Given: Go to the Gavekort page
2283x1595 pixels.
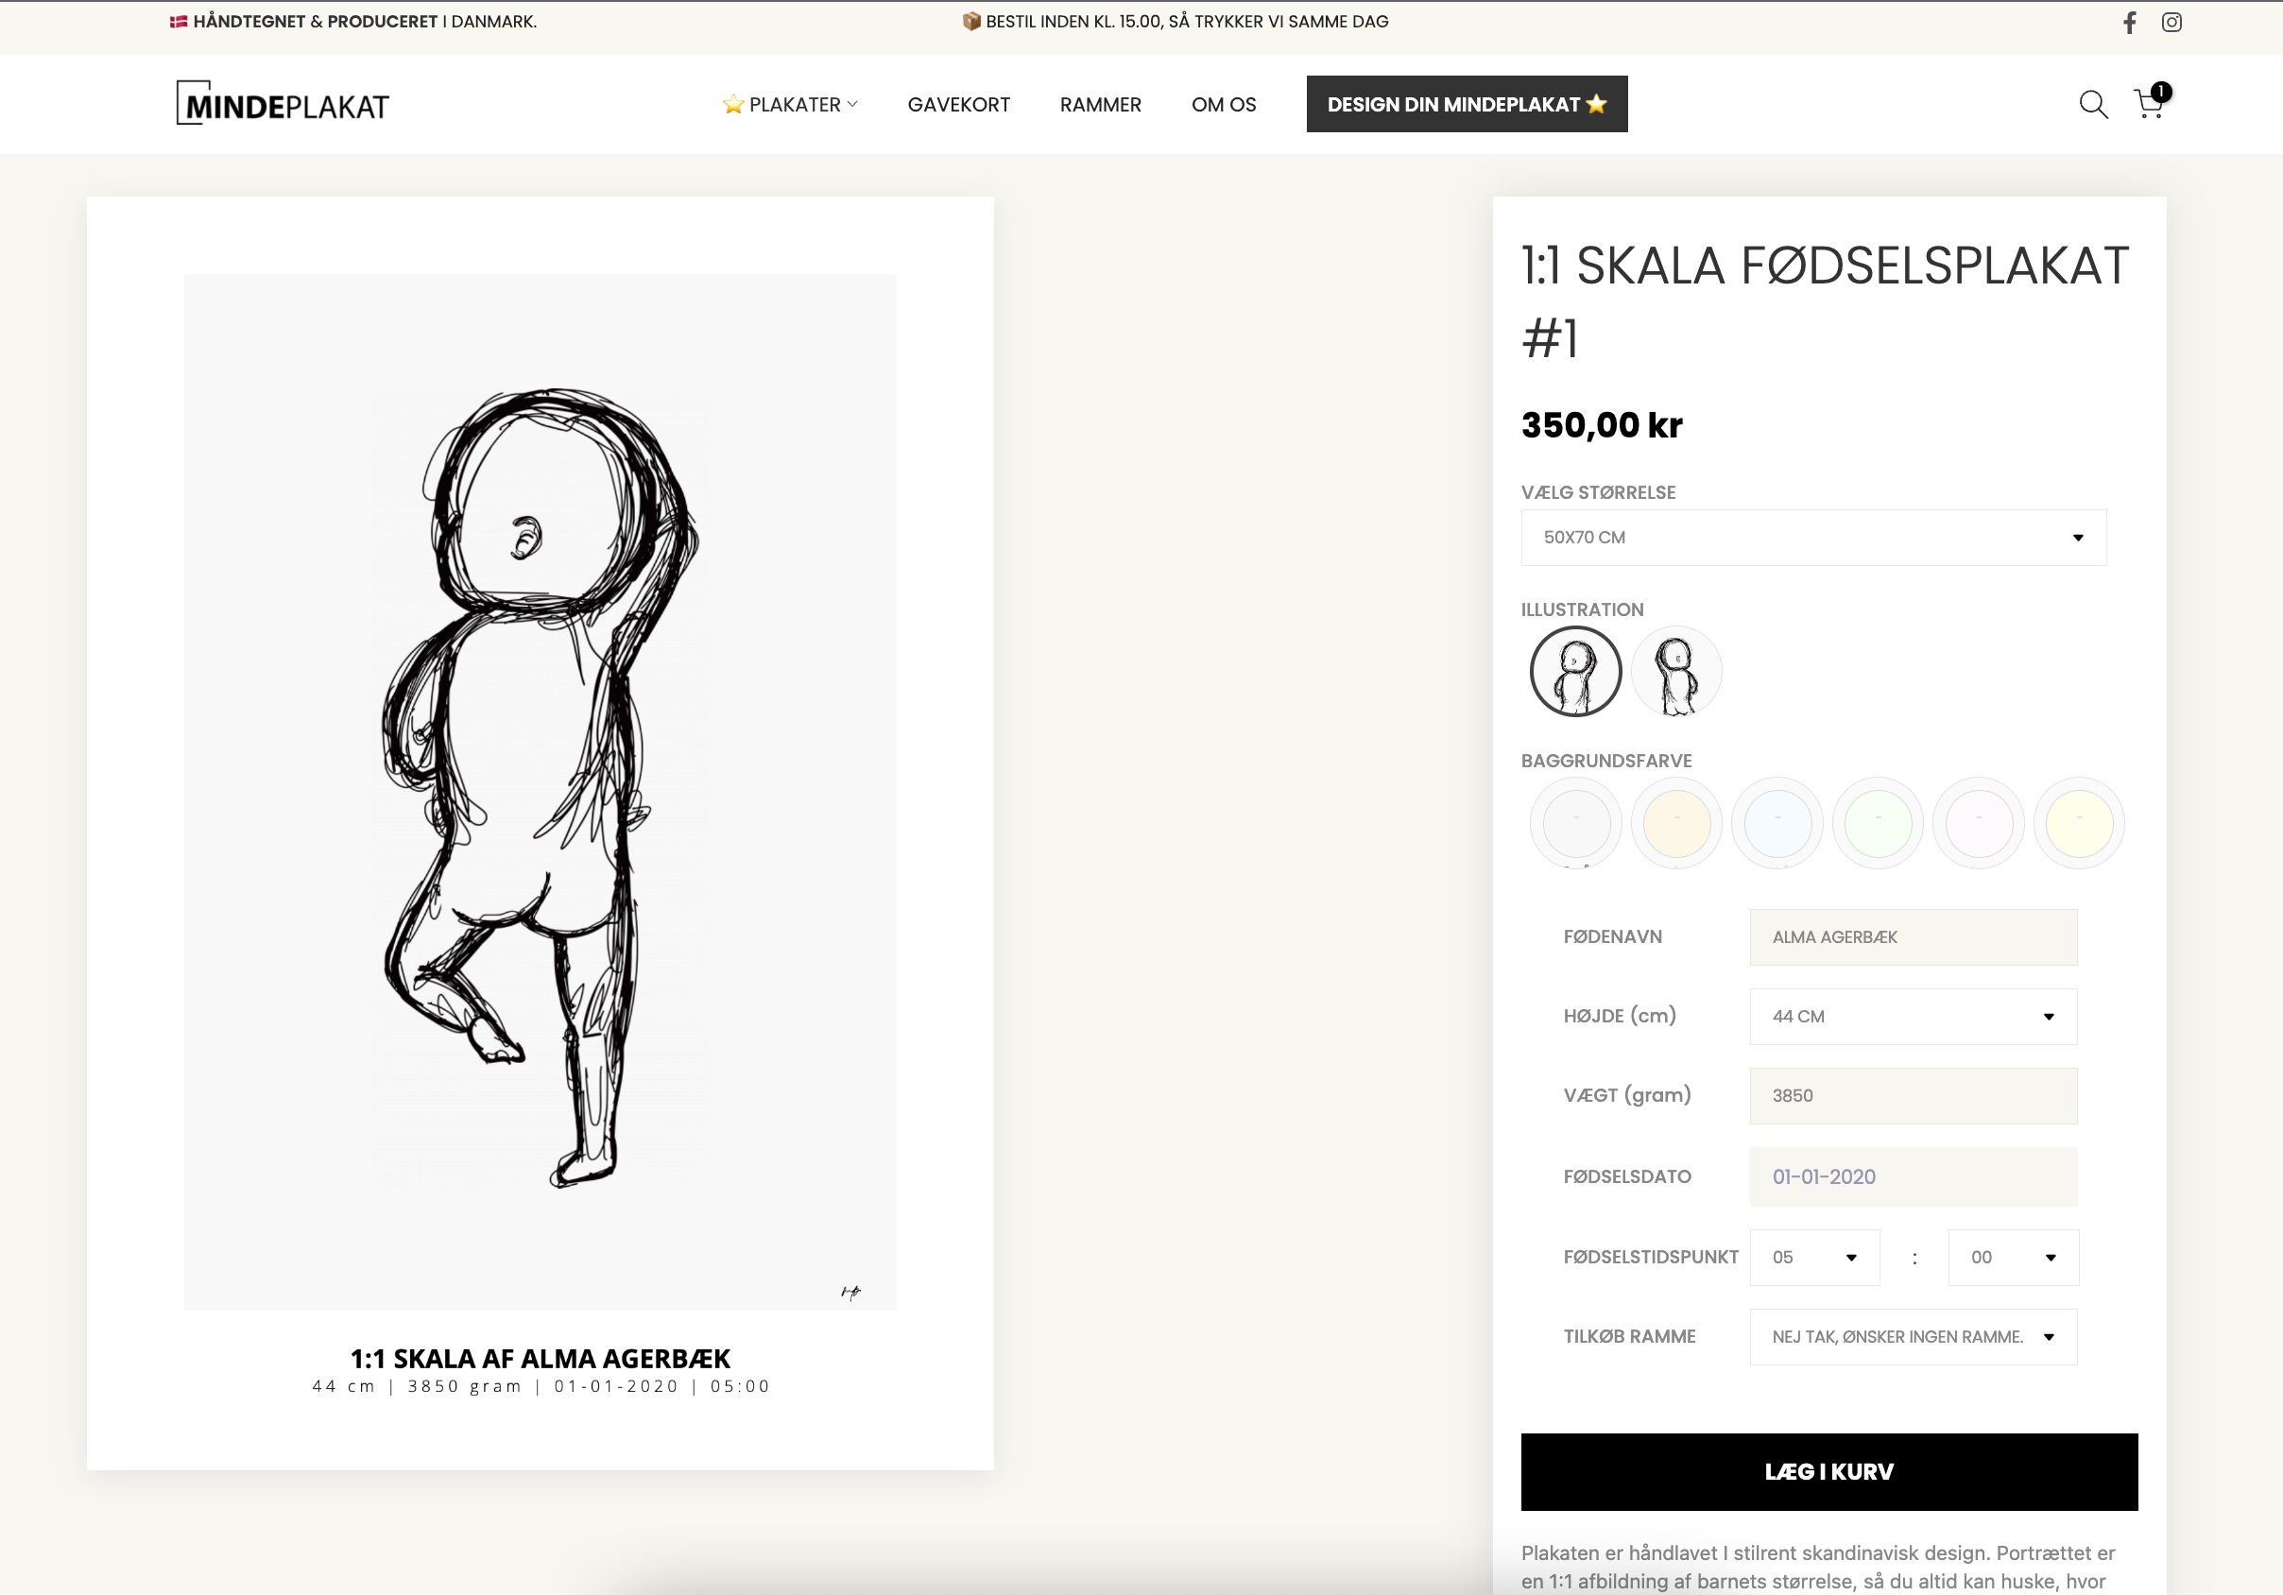Looking at the screenshot, I should [x=957, y=104].
